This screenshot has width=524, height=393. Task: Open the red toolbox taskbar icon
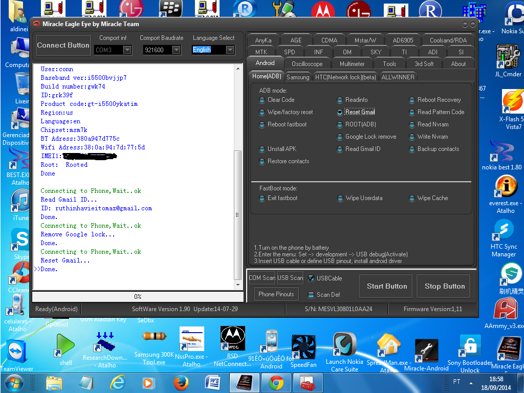click(308, 383)
